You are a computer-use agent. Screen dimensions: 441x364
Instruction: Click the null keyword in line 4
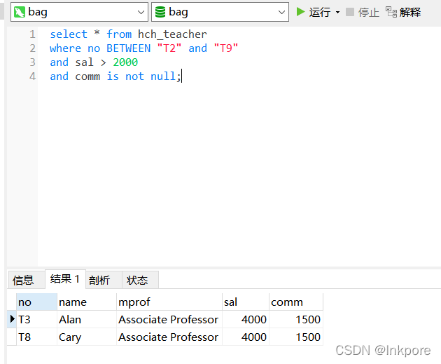coord(163,76)
